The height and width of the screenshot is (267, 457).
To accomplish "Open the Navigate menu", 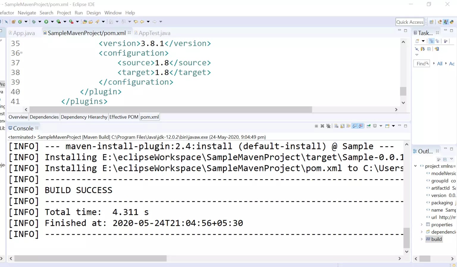I will click(x=27, y=13).
